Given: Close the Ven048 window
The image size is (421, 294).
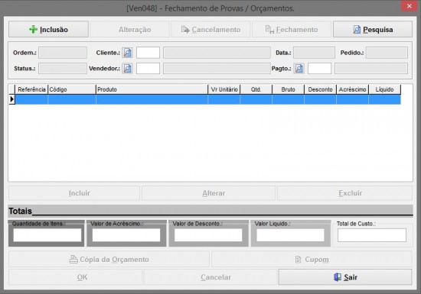Looking at the screenshot, I should (410, 6).
